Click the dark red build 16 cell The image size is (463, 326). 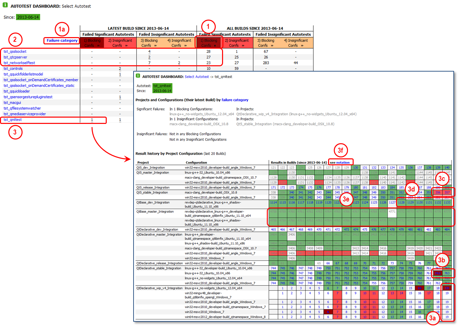(x=420, y=288)
